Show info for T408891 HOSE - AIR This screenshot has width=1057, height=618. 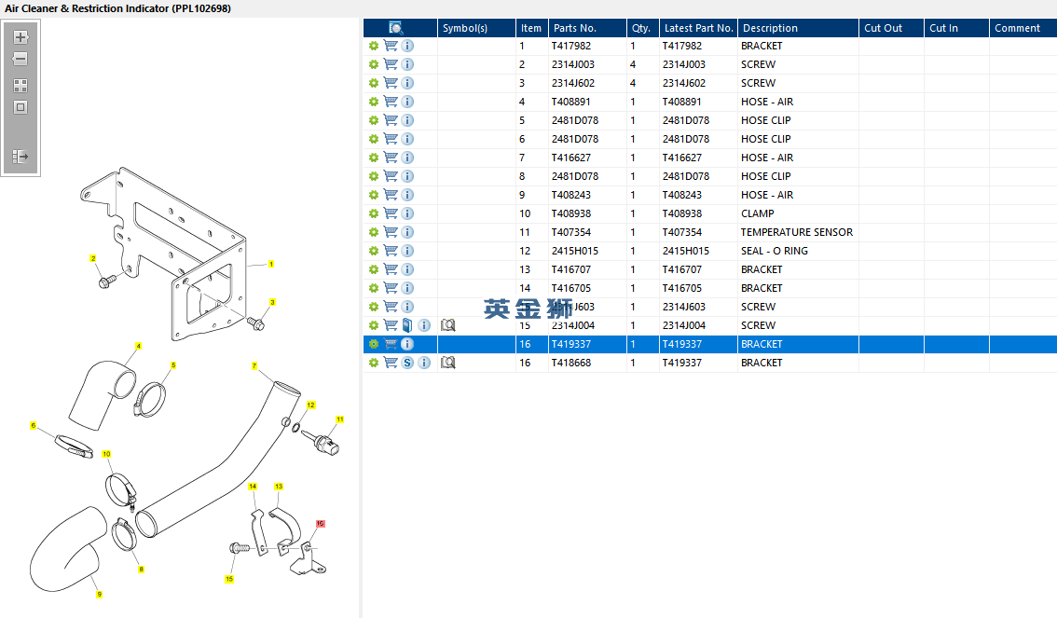click(407, 101)
